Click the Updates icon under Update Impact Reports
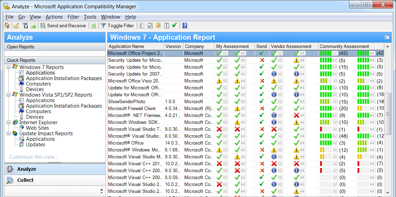Viewport: 396px width, 197px height. coord(22,145)
